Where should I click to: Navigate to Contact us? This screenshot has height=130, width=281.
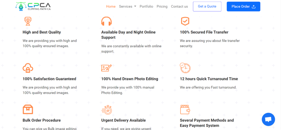[179, 7]
